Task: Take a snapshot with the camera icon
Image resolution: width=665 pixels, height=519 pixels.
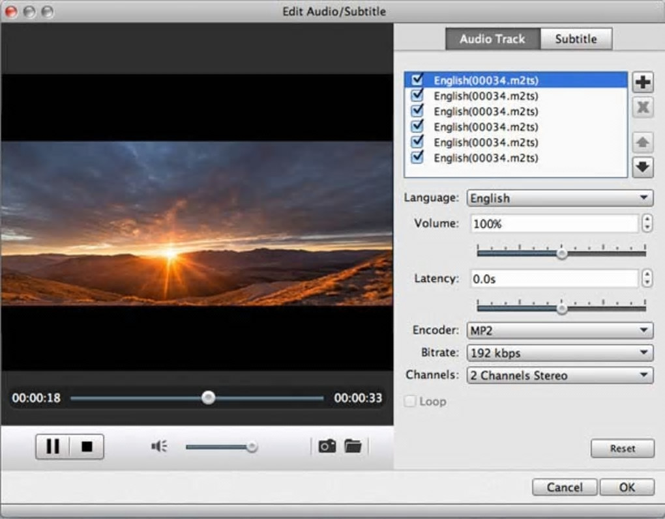Action: 327,446
